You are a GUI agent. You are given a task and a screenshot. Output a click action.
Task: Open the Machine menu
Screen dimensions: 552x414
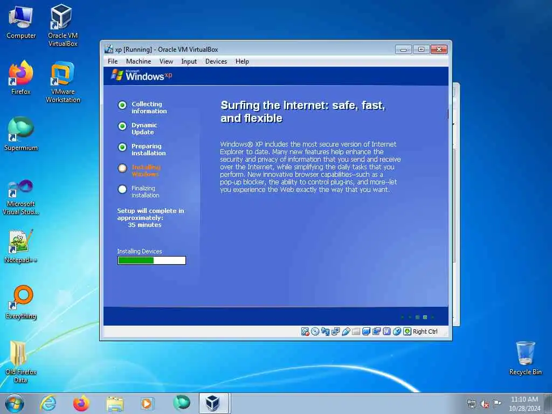139,61
